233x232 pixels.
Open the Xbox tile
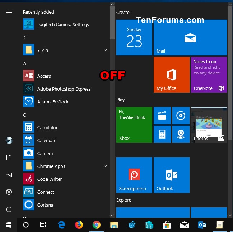coord(134,125)
